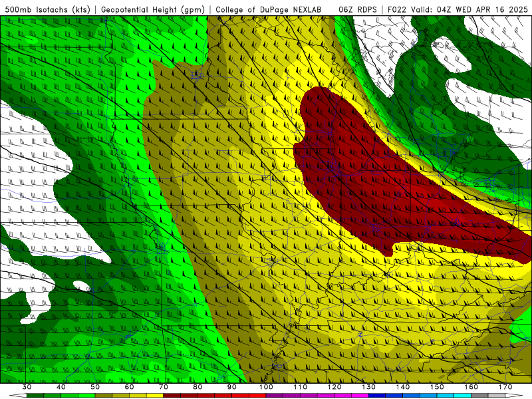Screen dimensions: 532x399
Task: Click the 170 knot label on color scale
Action: click(x=505, y=387)
